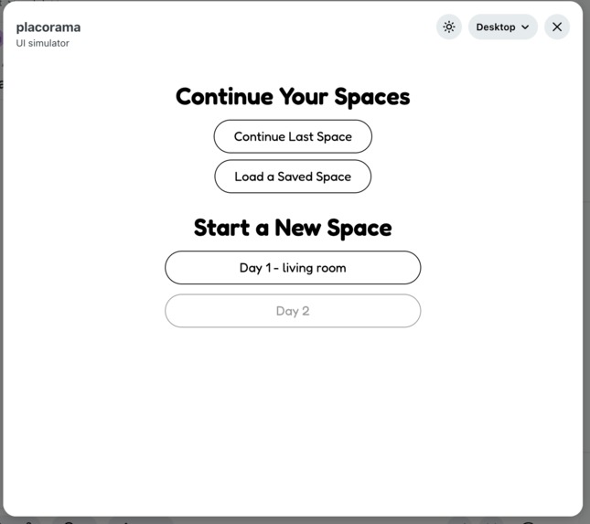Screen dimensions: 590x524
Task: Click the Continue Your Spaces heading
Action: click(293, 97)
